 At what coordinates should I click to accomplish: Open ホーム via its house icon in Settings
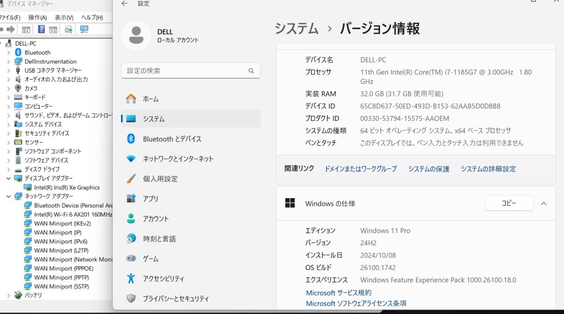coord(131,99)
